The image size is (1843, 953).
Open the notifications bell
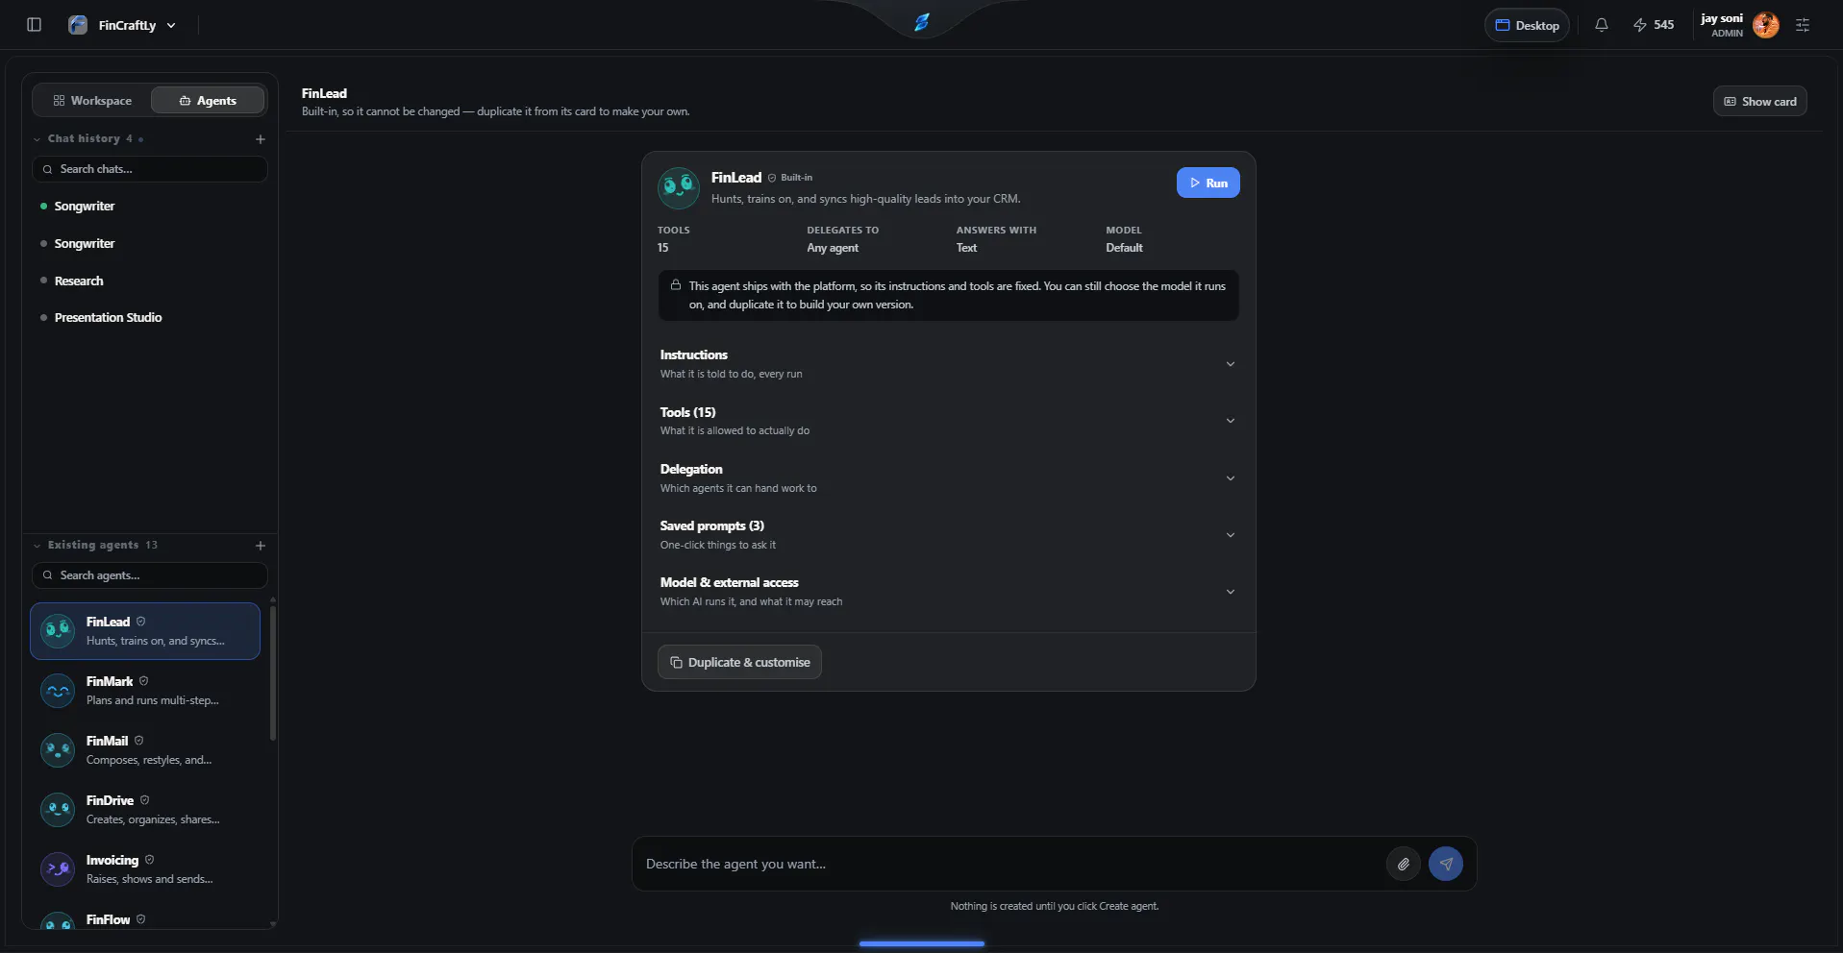click(x=1601, y=25)
